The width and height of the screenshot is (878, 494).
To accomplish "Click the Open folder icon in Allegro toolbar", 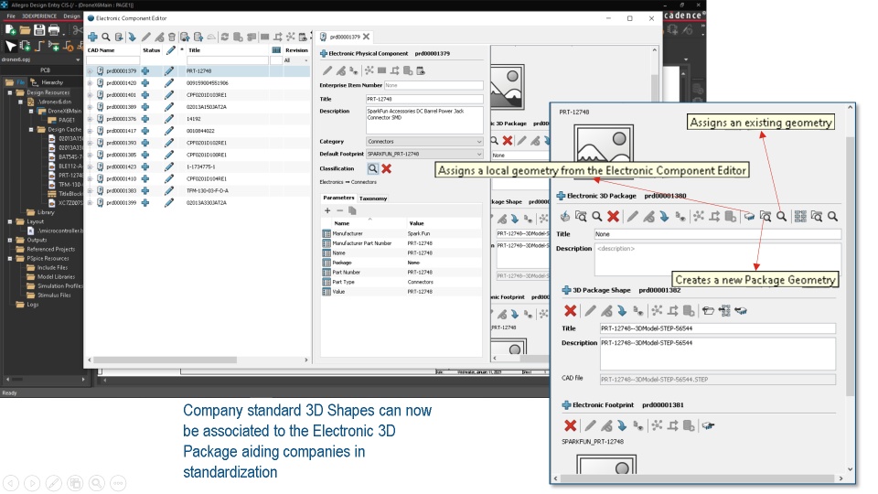I will [x=26, y=30].
